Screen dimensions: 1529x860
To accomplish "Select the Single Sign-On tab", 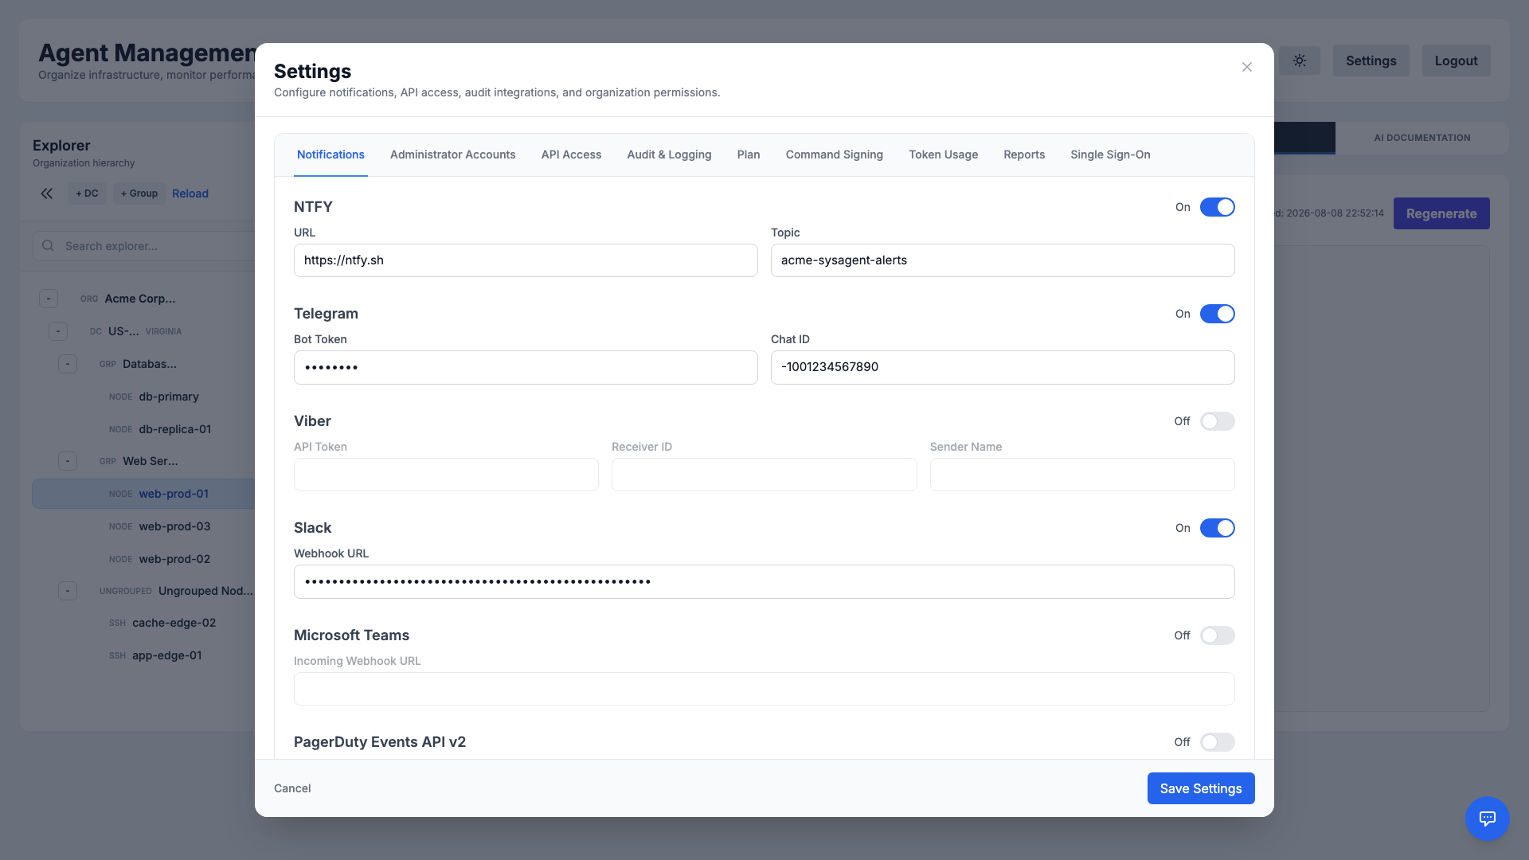I will 1110,154.
